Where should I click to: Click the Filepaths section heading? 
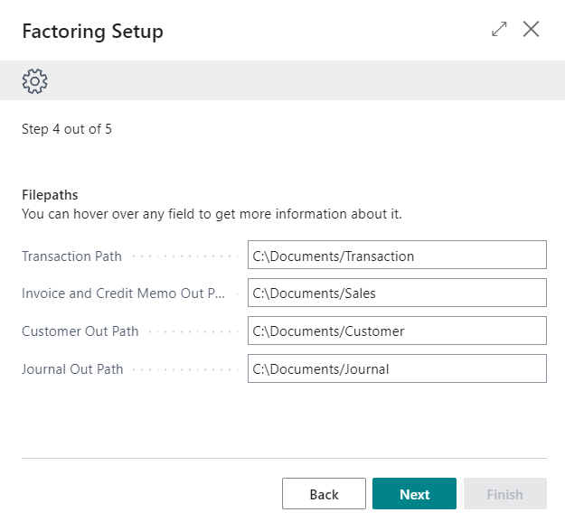tap(50, 195)
